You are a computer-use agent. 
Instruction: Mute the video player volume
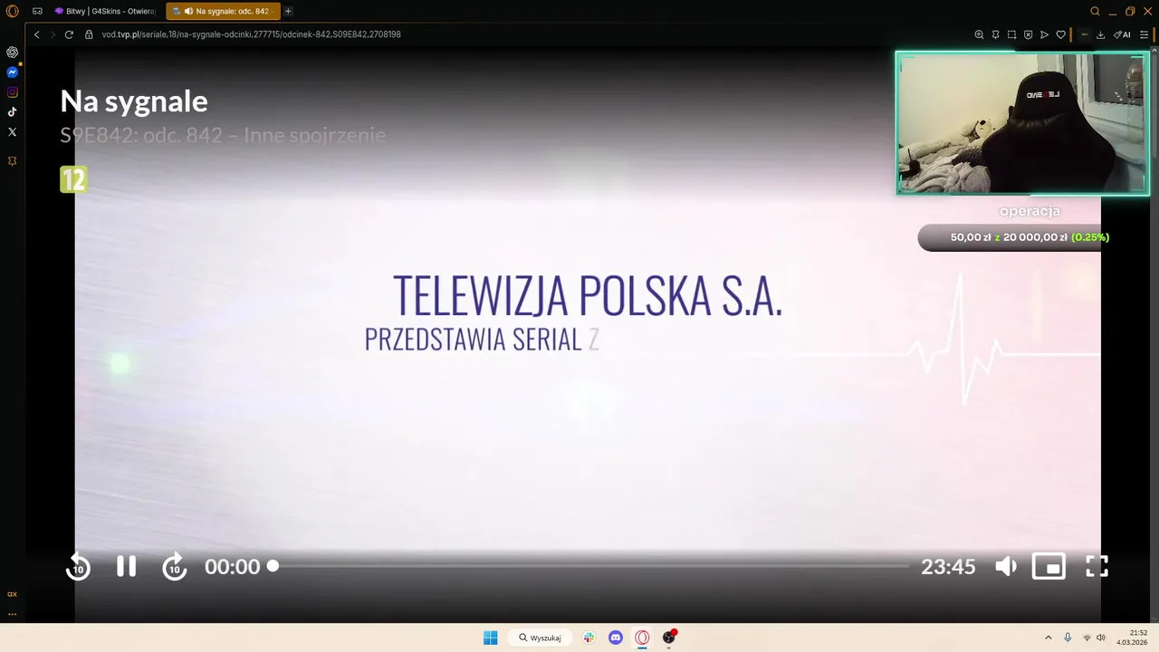click(x=1006, y=566)
